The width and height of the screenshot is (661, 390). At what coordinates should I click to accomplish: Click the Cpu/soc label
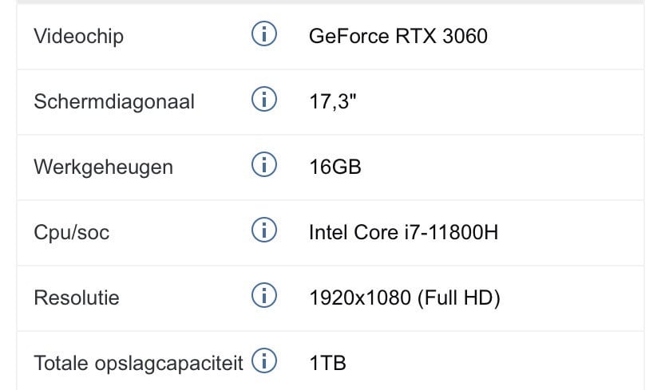(x=72, y=232)
